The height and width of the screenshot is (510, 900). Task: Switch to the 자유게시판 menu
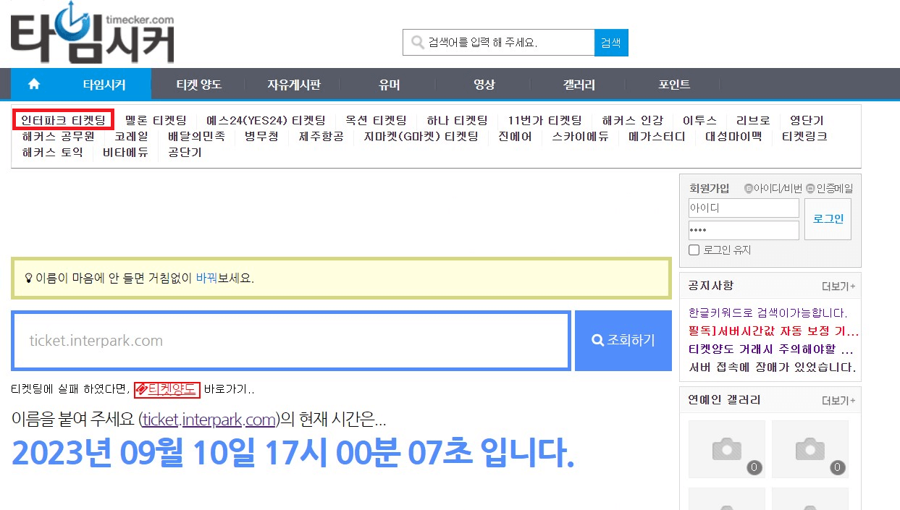click(294, 84)
